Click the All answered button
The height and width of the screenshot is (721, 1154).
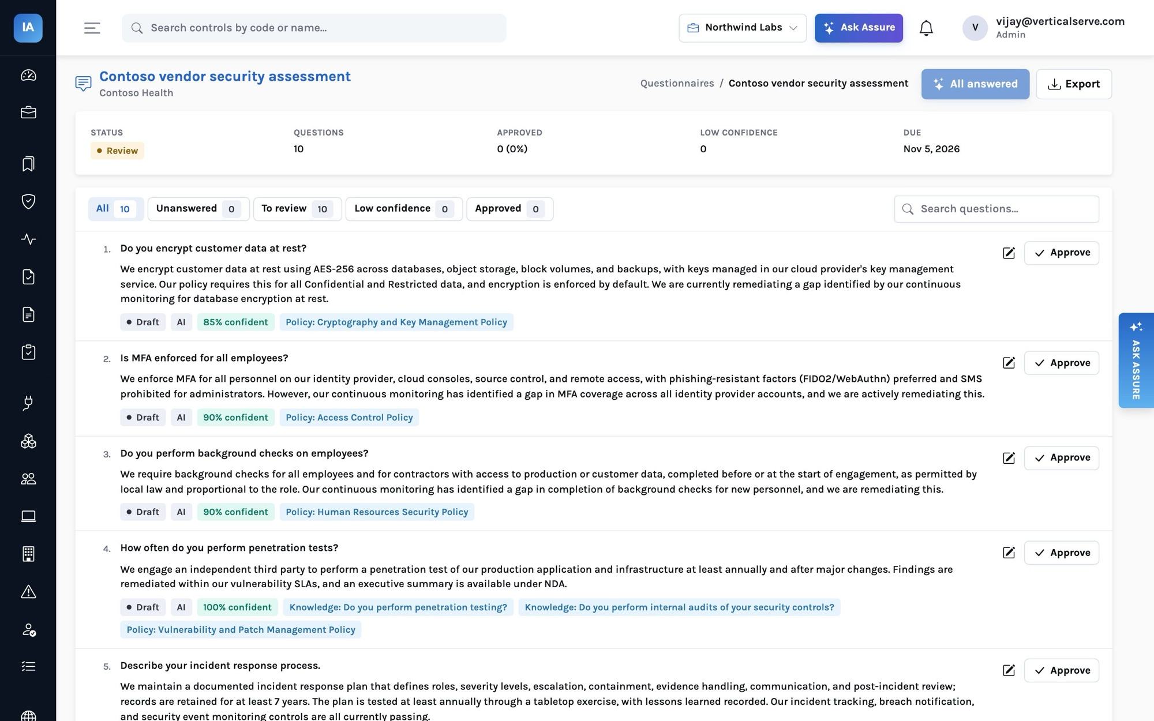point(975,84)
